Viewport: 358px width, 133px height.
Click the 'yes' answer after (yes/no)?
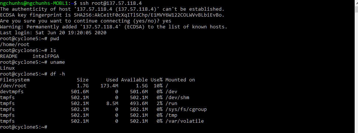coord(167,21)
